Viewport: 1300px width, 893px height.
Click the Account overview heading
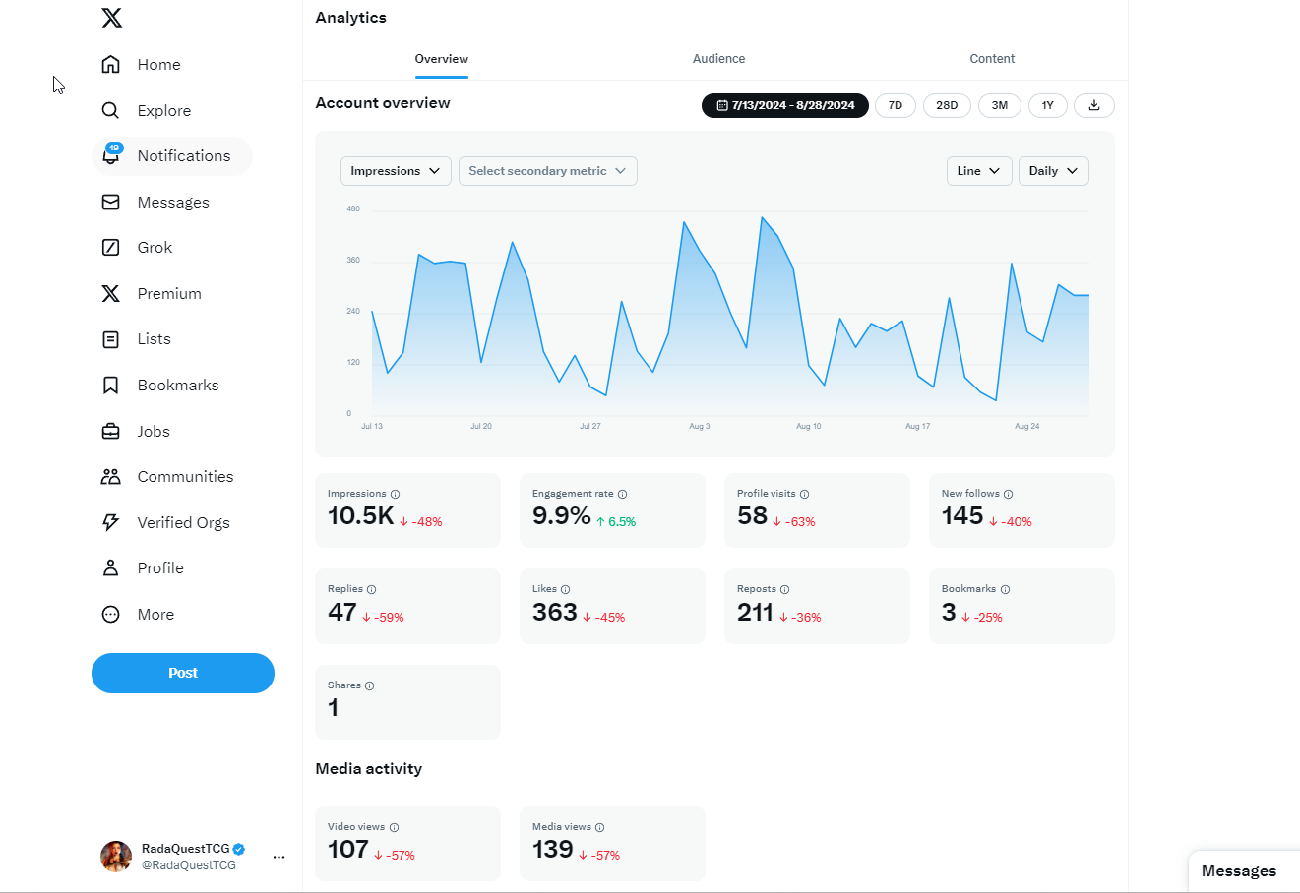pyautogui.click(x=383, y=103)
